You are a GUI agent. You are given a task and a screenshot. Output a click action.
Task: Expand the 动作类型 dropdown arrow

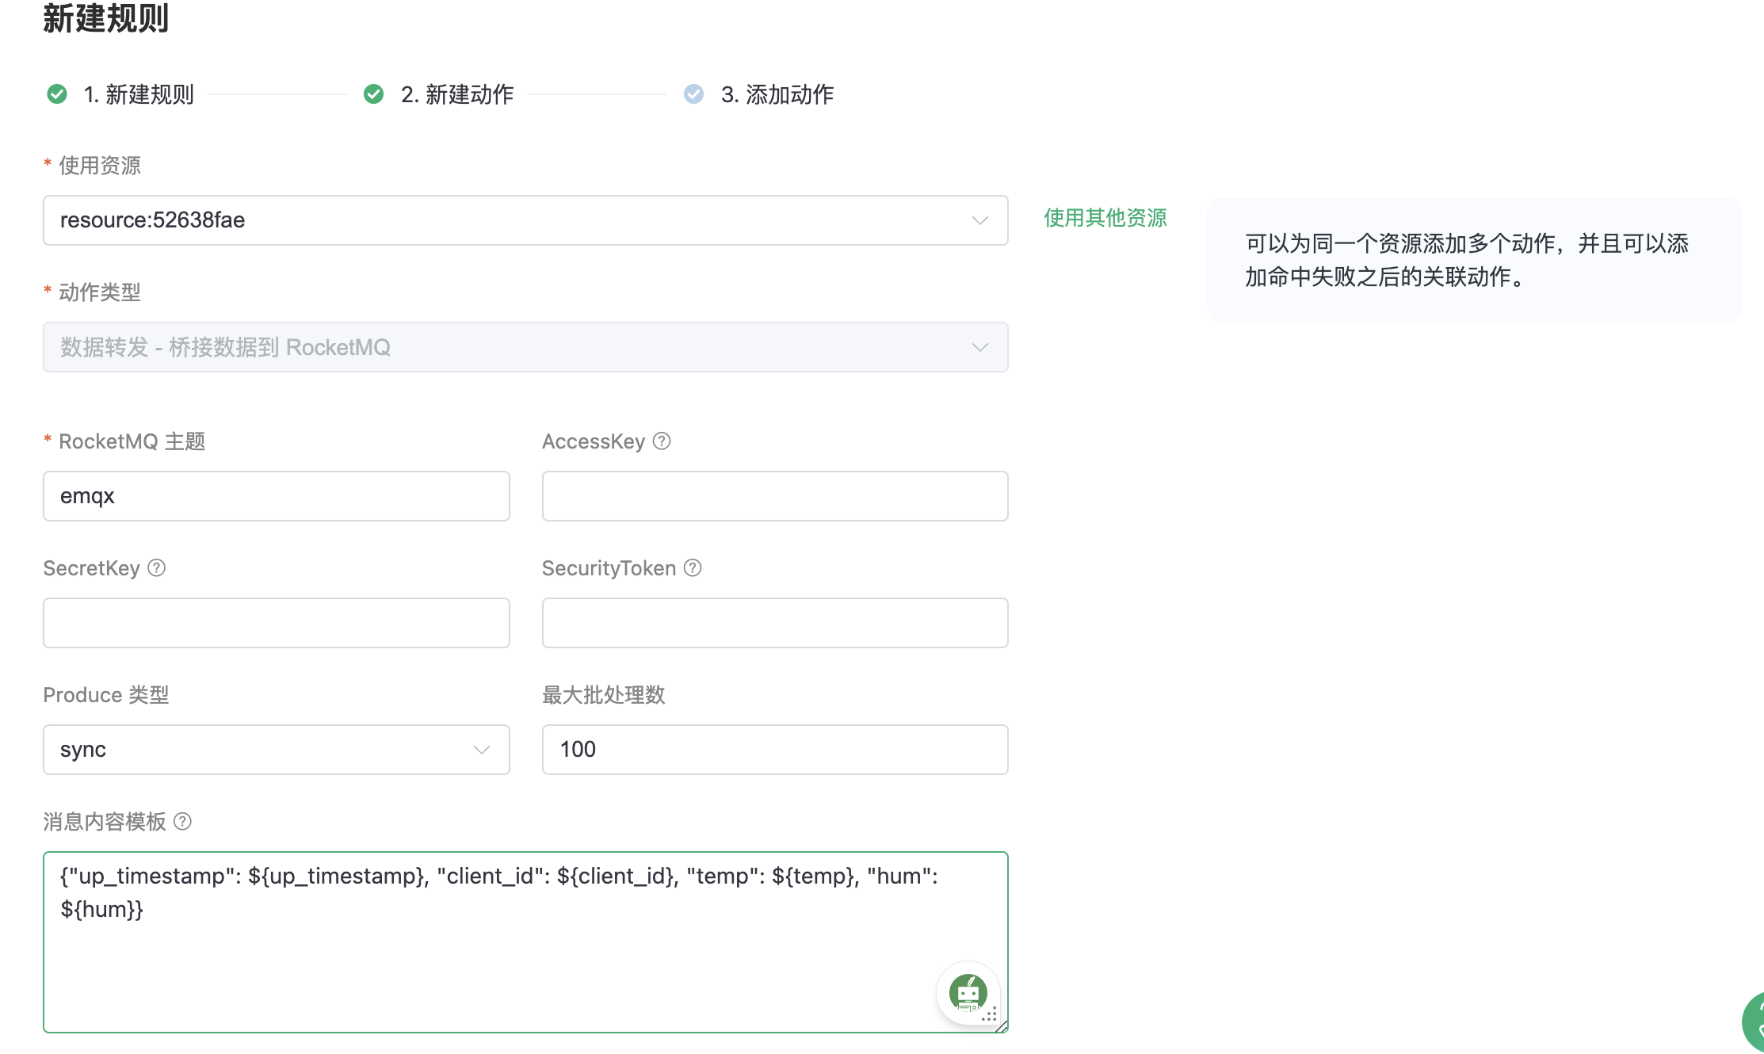pyautogui.click(x=979, y=347)
